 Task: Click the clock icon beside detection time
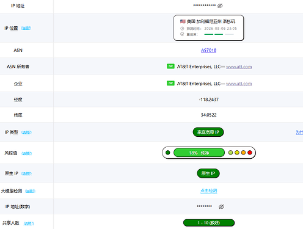[182, 29]
